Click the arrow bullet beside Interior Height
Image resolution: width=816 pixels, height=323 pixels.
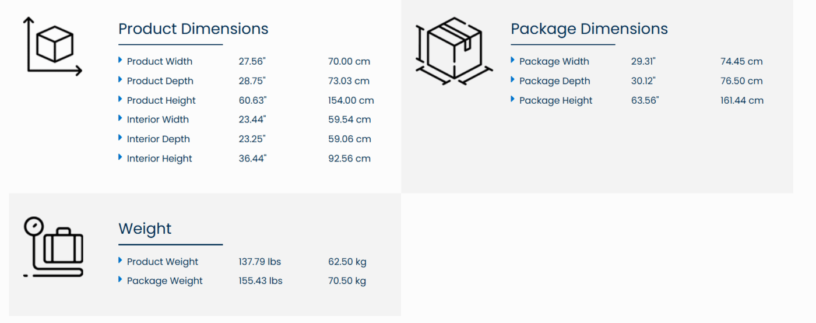120,157
